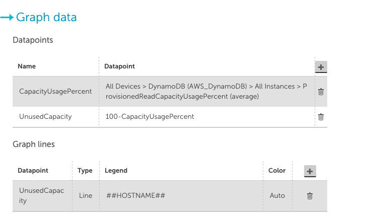Delete the UnusedCapacity datapoint via trash icon
This screenshot has width=366, height=218.
point(321,117)
